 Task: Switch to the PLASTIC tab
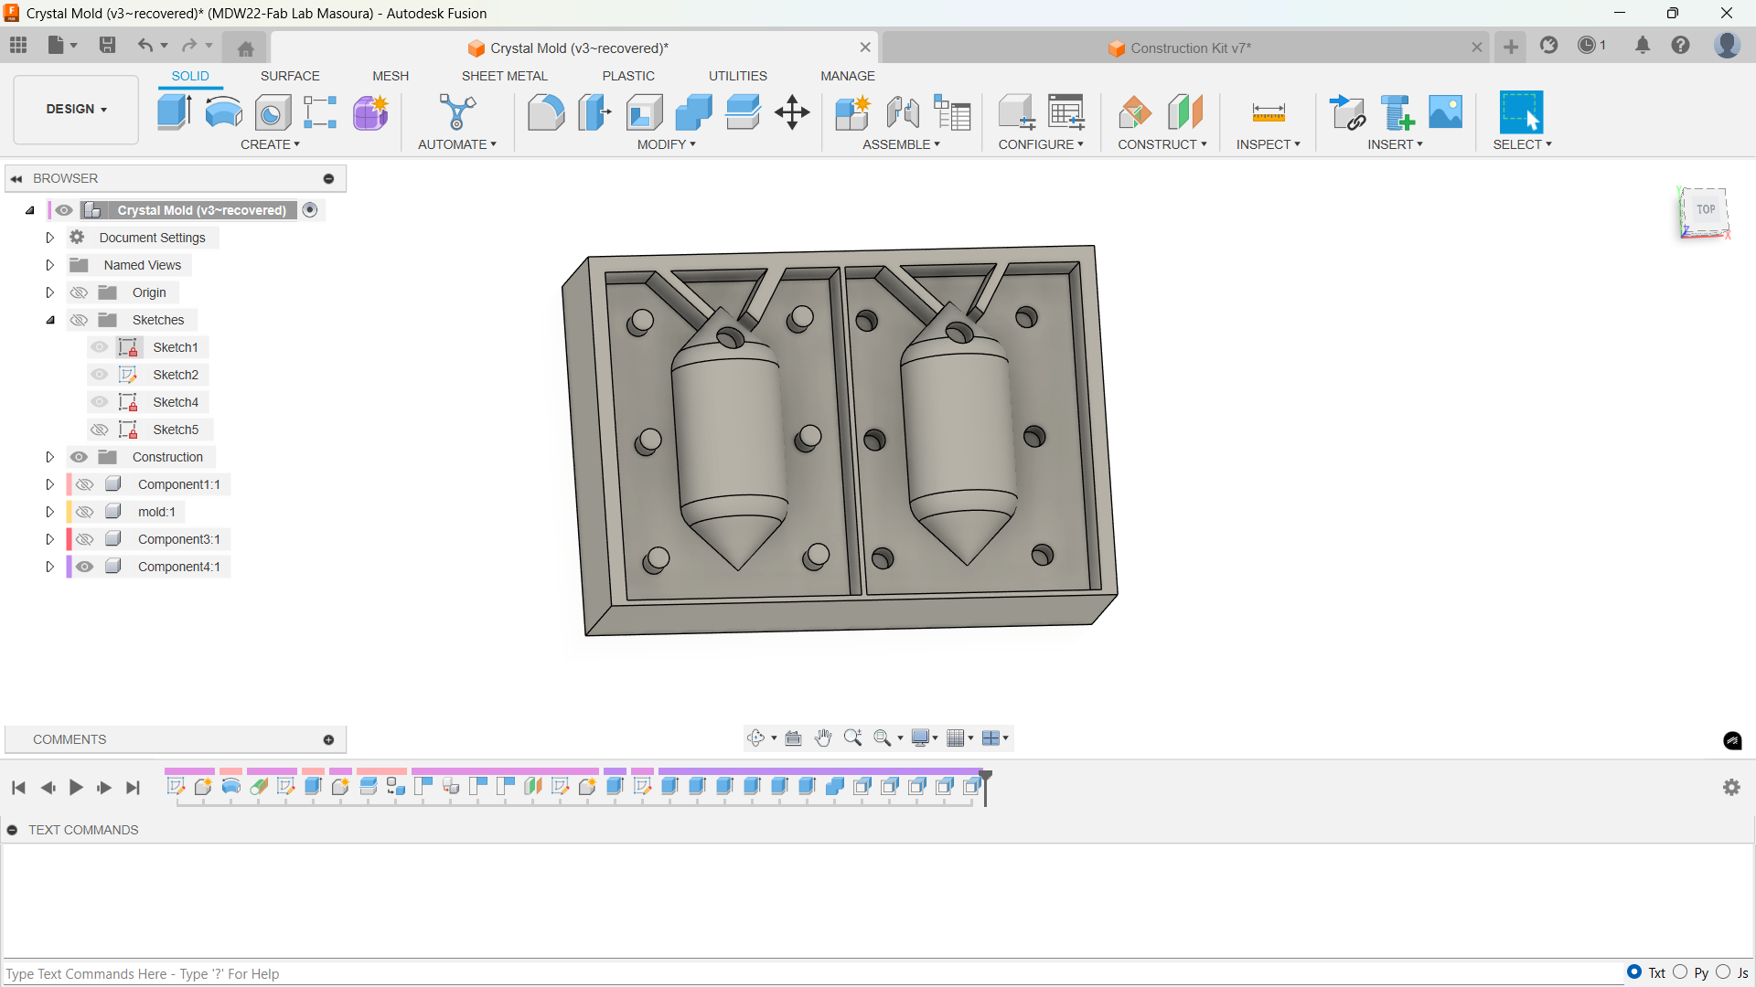[x=628, y=76]
